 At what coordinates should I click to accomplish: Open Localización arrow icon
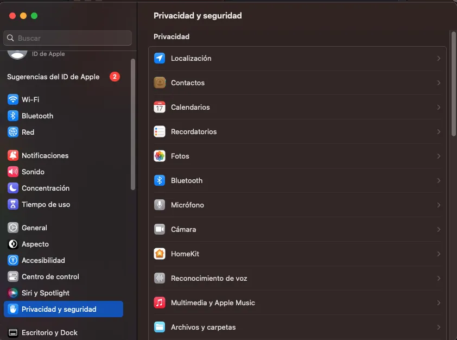coord(160,58)
